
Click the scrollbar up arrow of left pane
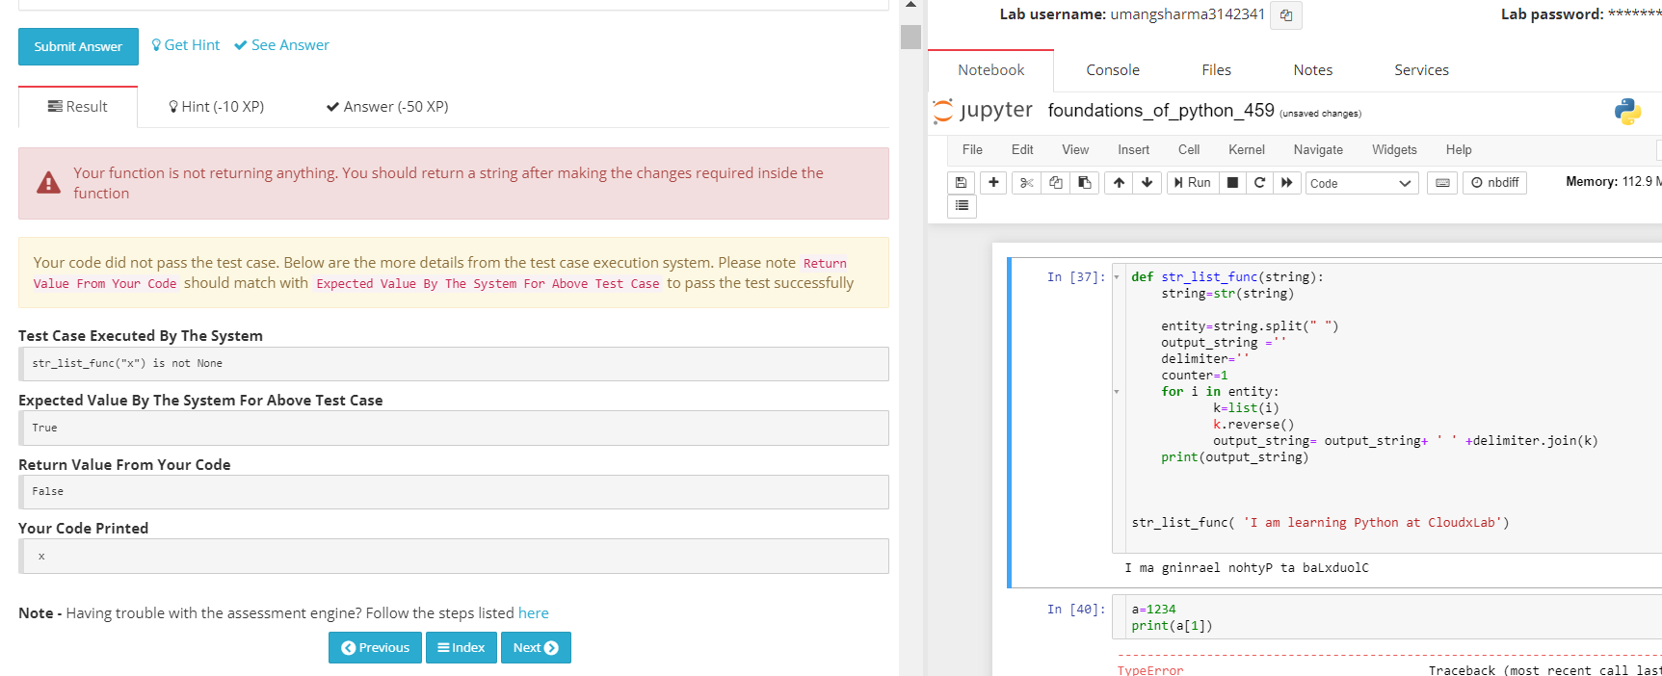[x=910, y=6]
